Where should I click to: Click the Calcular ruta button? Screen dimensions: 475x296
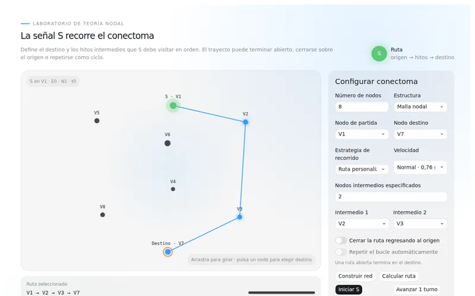[398, 276]
